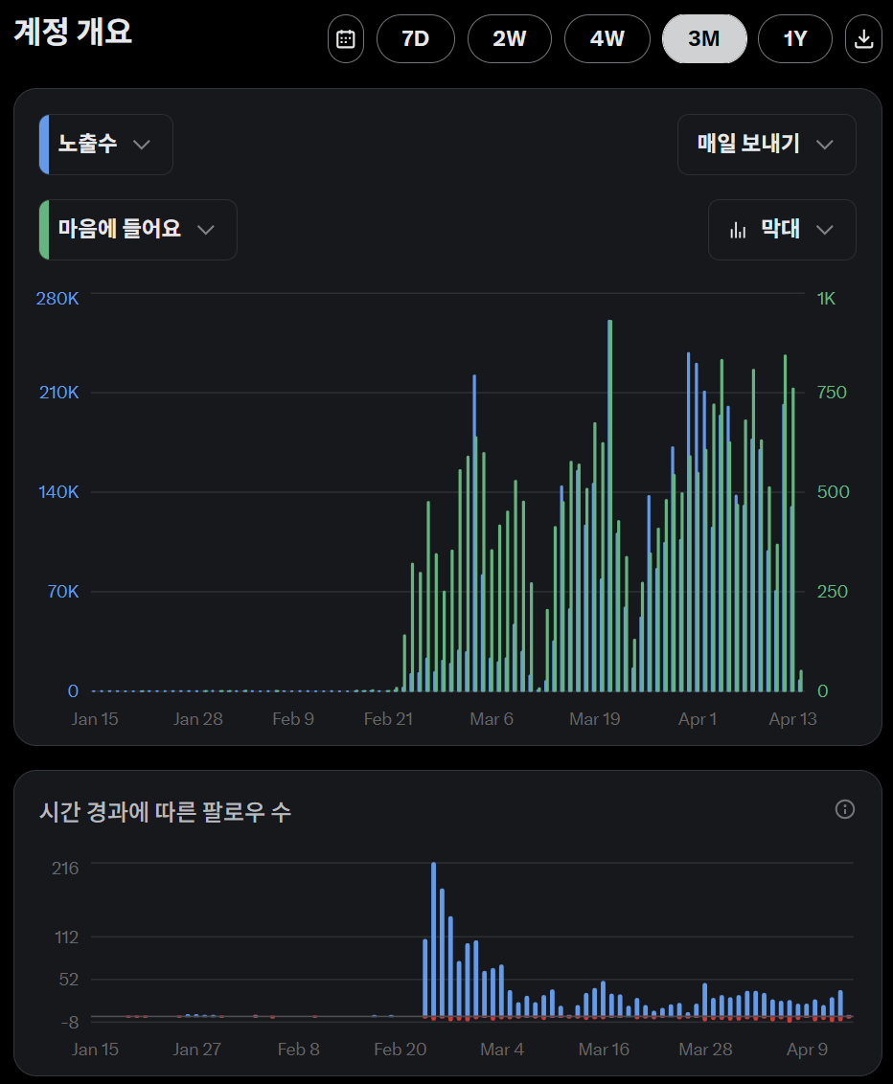This screenshot has height=1084, width=893.
Task: Select the 3M time range
Action: (704, 38)
